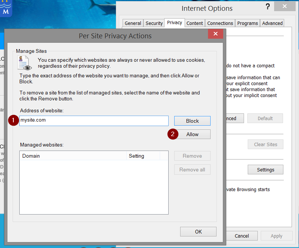Go to the Content tab
This screenshot has width=299, height=248.
point(195,23)
